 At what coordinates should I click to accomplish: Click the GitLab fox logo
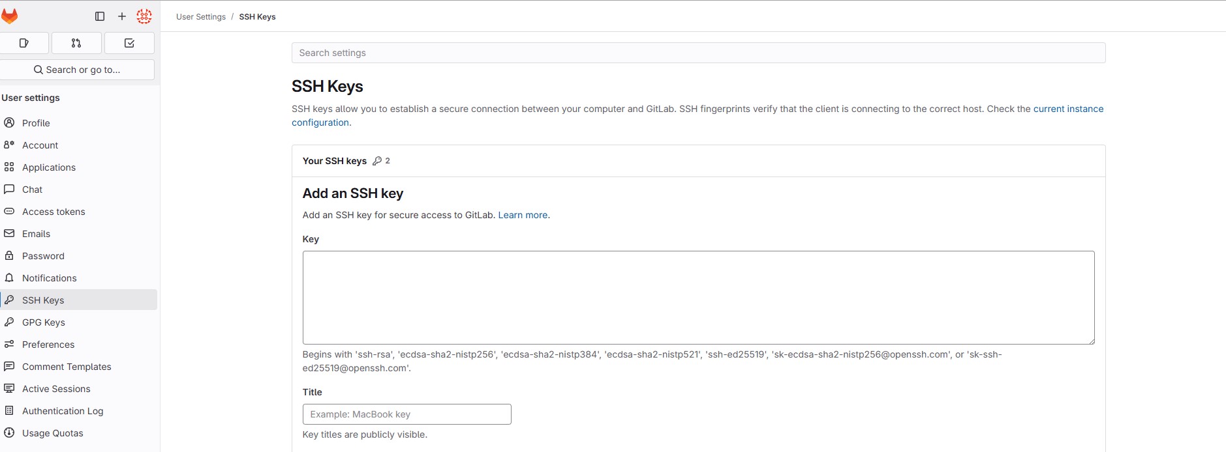(9, 16)
